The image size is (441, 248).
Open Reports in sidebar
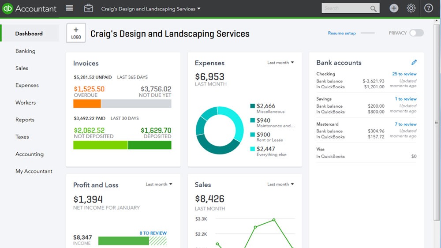pyautogui.click(x=25, y=120)
